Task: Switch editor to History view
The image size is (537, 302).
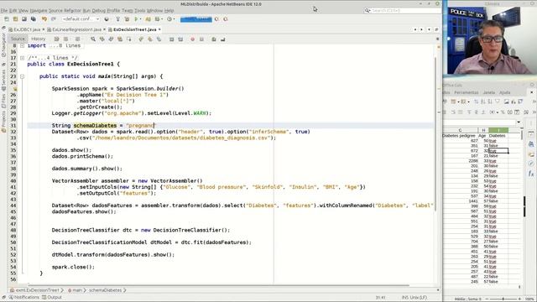Action: click(39, 39)
